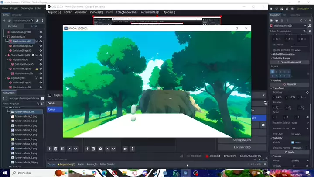Toggle the Visible checkbox in Inspector

(x=293, y=142)
